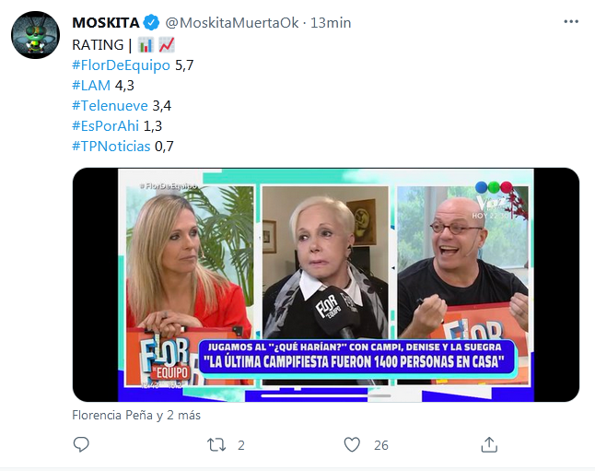This screenshot has width=595, height=471.
Task: Open the Flor de Equipo image
Action: point(325,285)
